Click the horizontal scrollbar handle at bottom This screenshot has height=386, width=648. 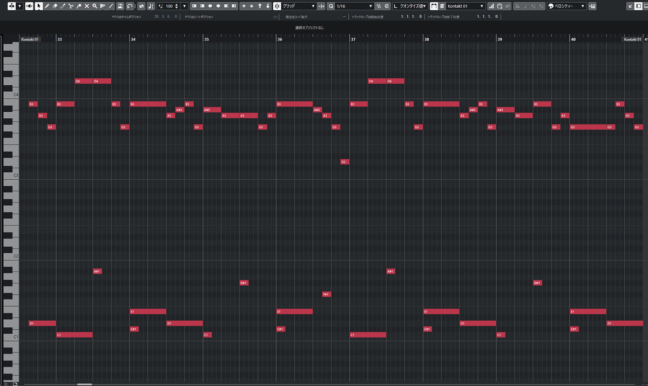point(84,384)
